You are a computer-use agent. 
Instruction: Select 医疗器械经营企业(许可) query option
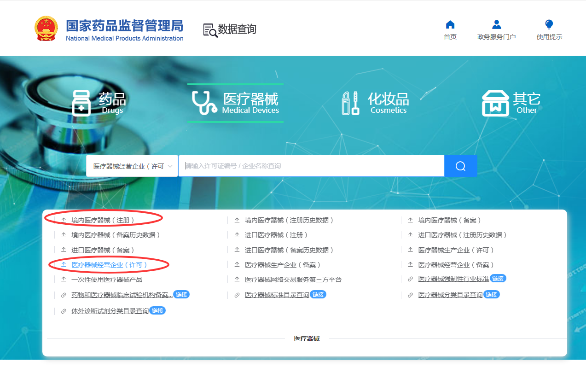(x=109, y=265)
